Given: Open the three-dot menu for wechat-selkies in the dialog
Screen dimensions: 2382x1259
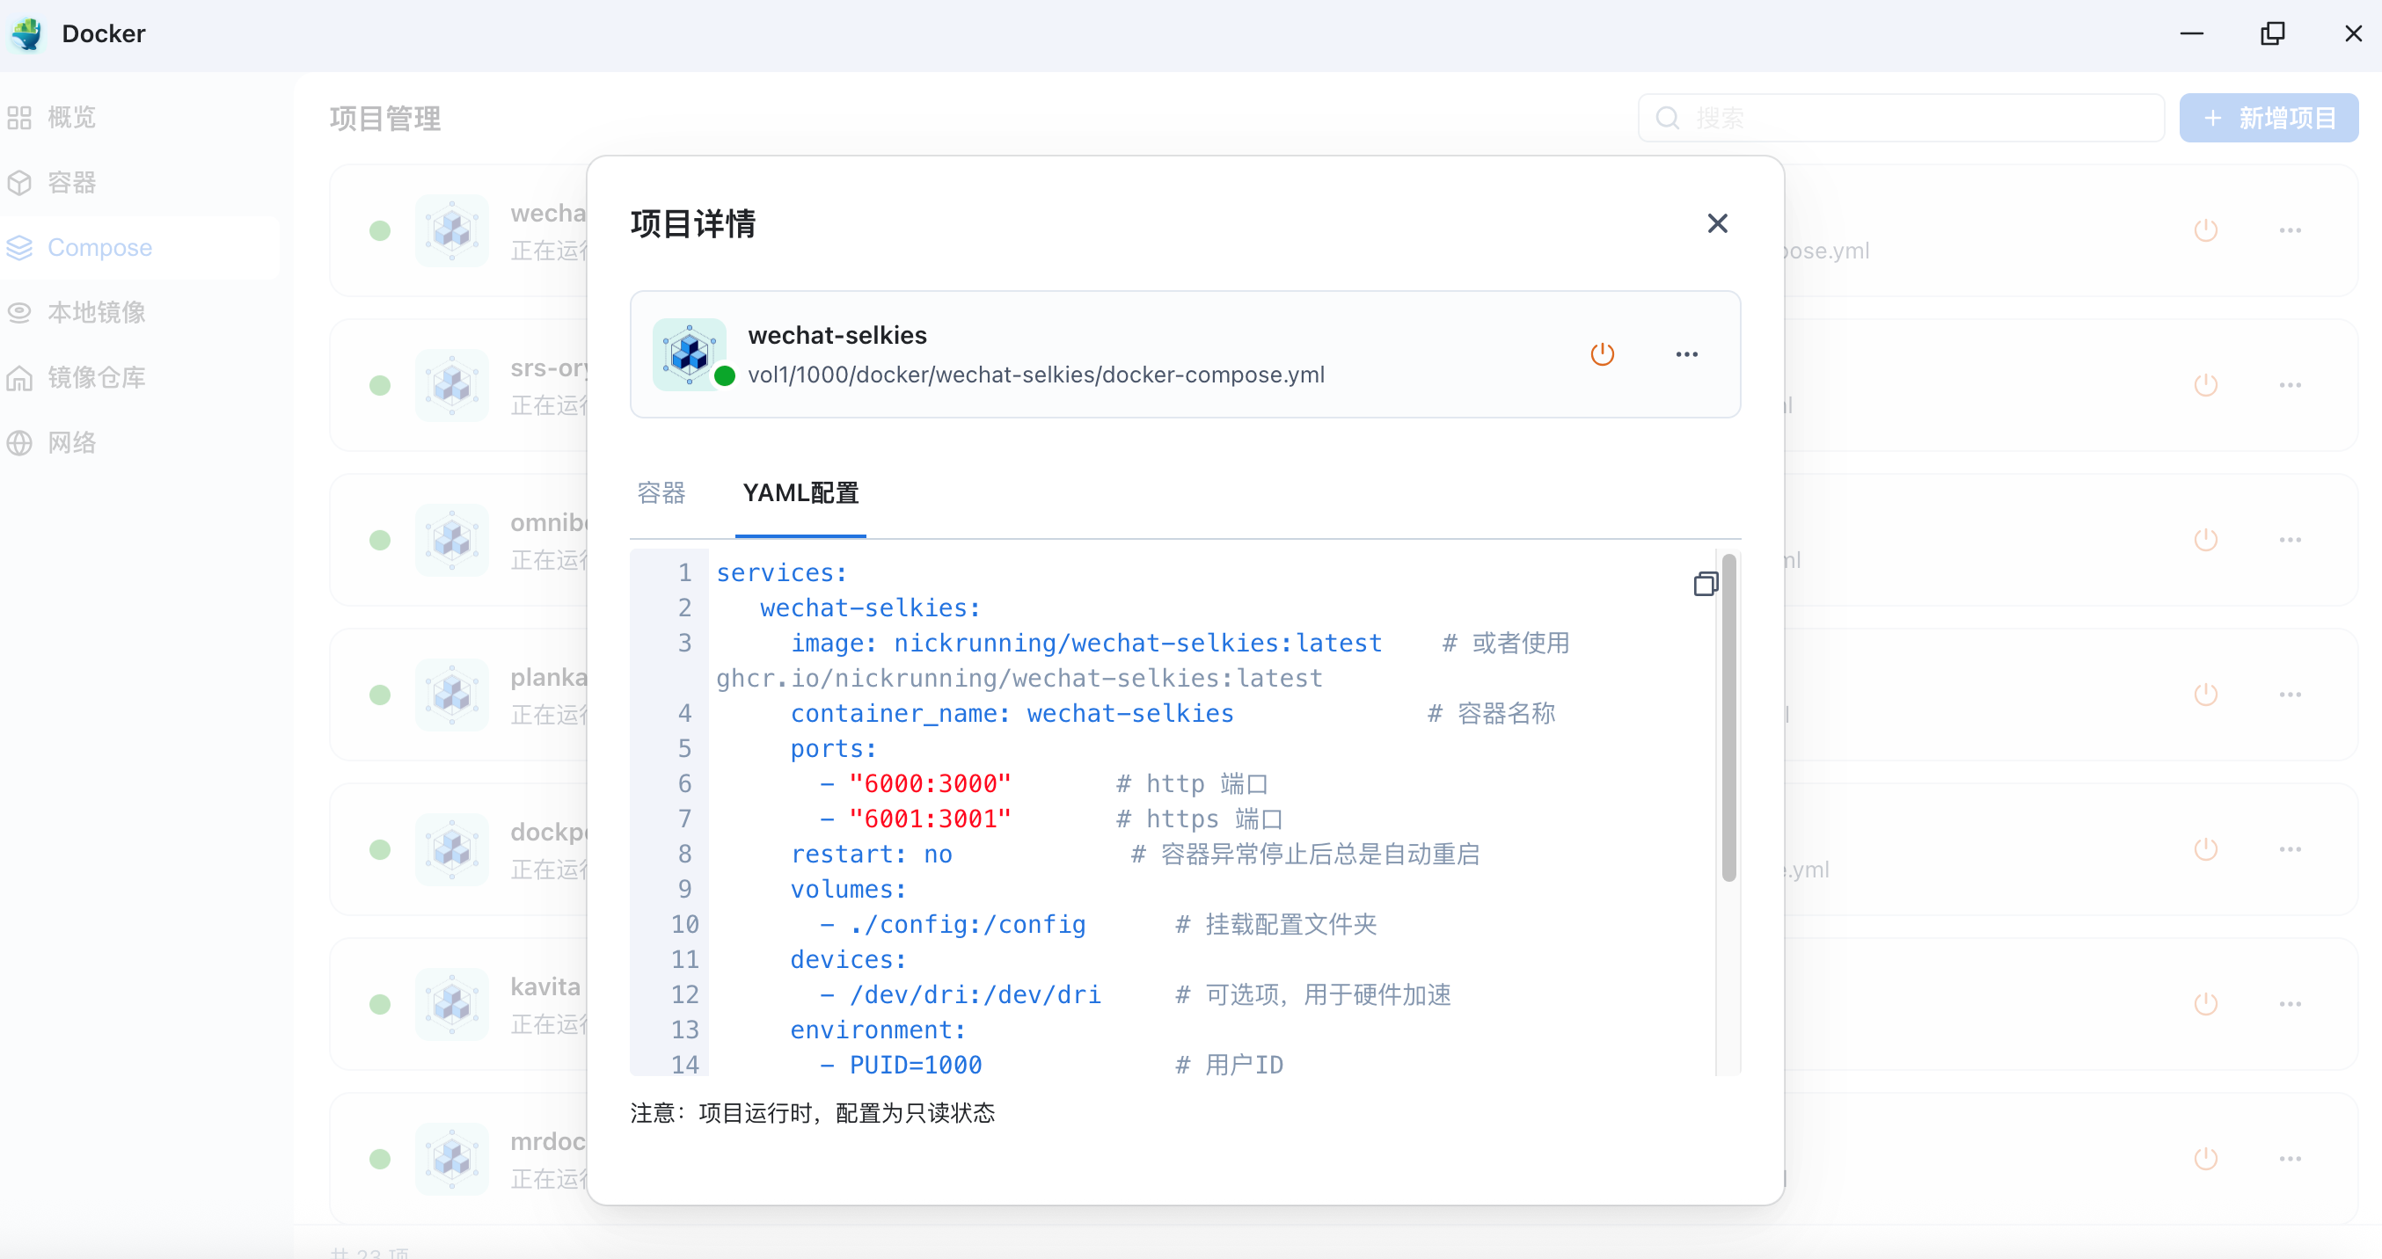Looking at the screenshot, I should 1686,354.
